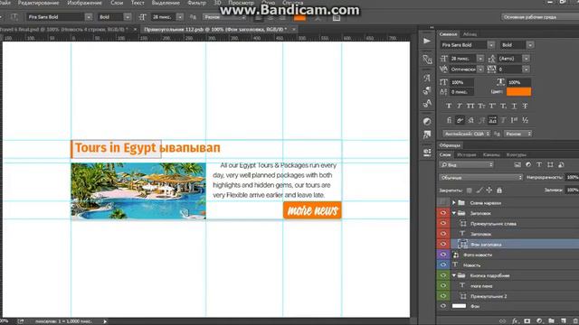Open kerning 'Оптически' dropdown
This screenshot has width=579, height=325.
tap(480, 70)
